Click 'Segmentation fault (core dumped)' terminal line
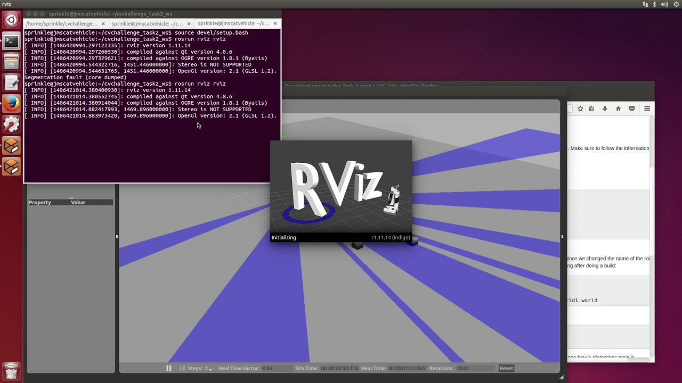The width and height of the screenshot is (682, 383). (76, 77)
